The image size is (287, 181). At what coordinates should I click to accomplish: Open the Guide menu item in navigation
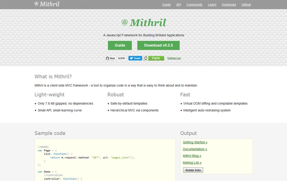166,5
